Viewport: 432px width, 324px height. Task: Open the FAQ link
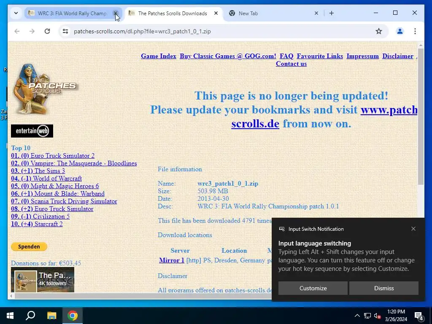(286, 56)
